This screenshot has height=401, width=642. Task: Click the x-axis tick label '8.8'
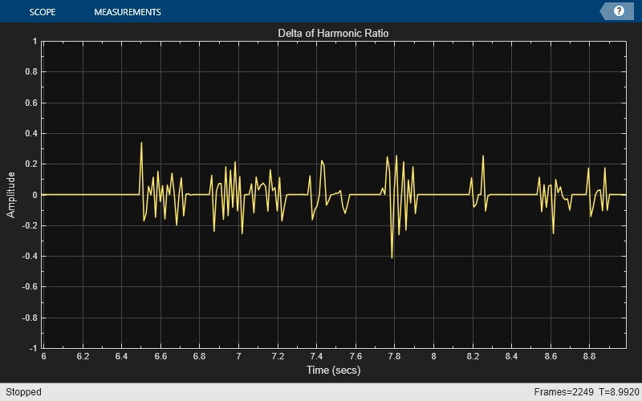click(x=589, y=356)
